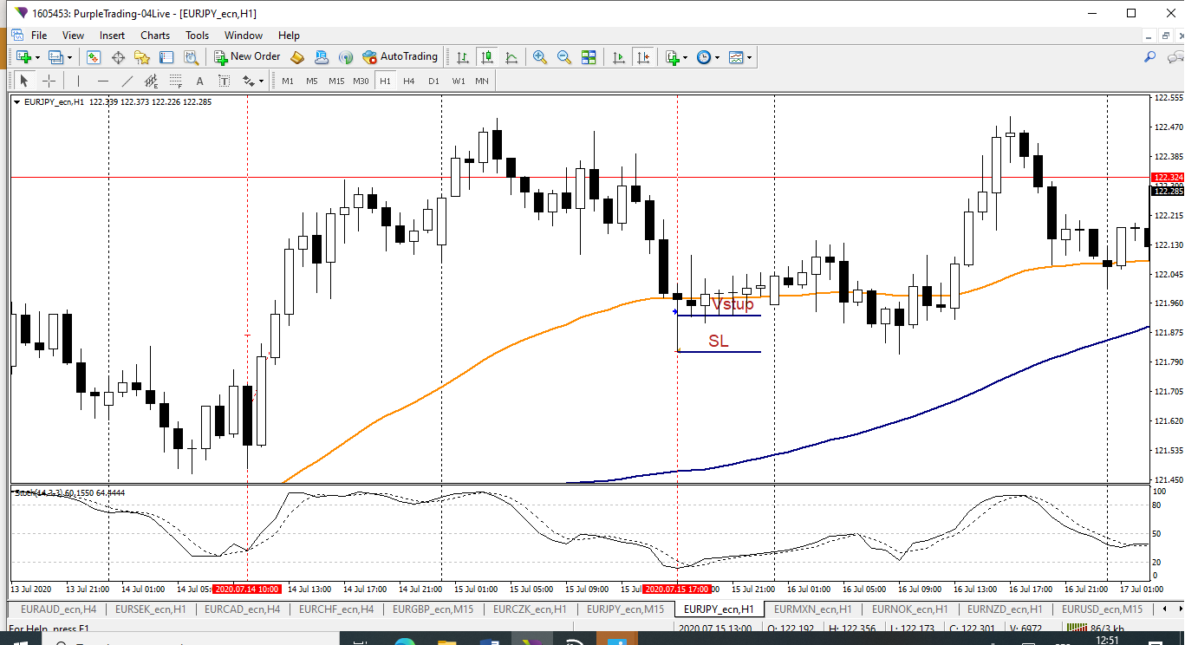The image size is (1198, 645).
Task: Toggle the Terminal window icon
Action: coord(166,57)
